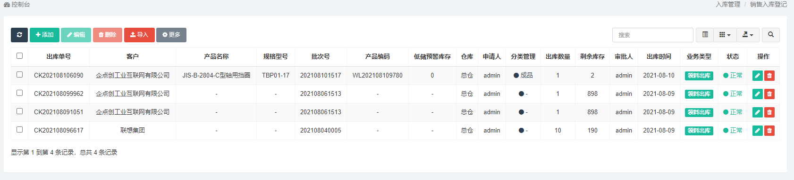Click the 添加 add button
This screenshot has height=180, width=794.
pyautogui.click(x=44, y=35)
